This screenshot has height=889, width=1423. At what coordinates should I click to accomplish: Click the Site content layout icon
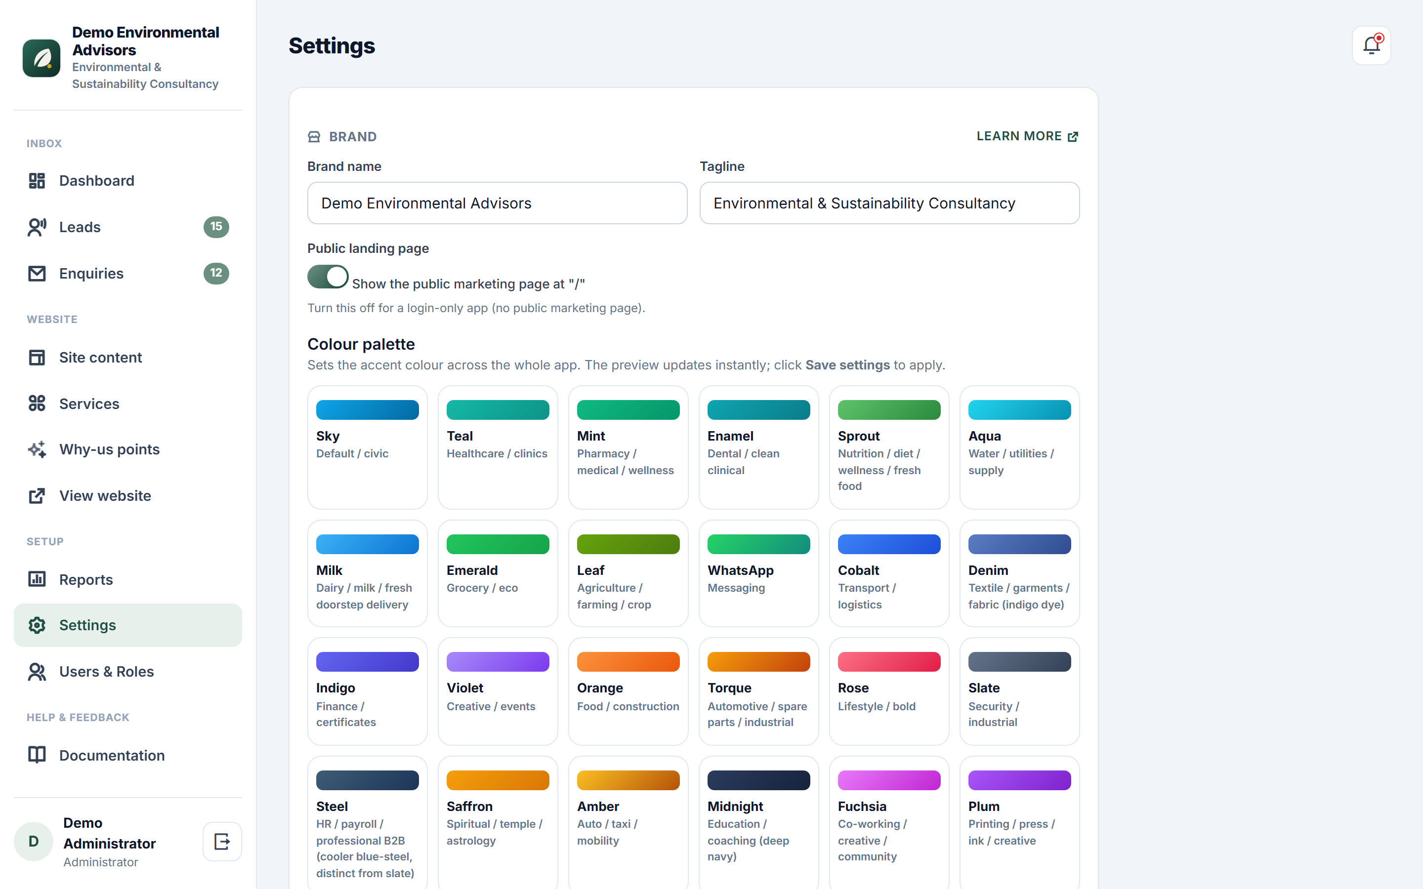pyautogui.click(x=37, y=358)
